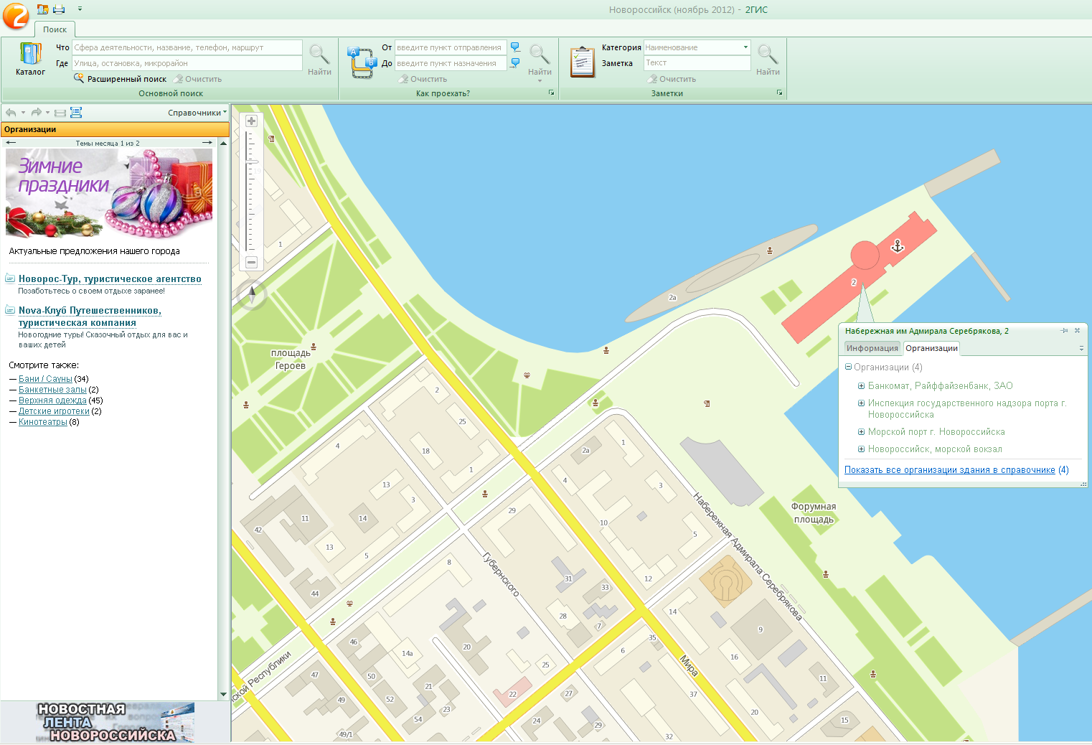Expand Банкомат, Райффайзенбанк entry
The image size is (1092, 745).
[x=861, y=386]
